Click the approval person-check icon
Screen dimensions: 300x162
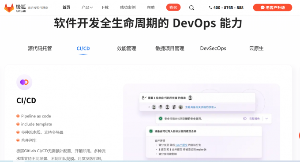tap(144, 98)
